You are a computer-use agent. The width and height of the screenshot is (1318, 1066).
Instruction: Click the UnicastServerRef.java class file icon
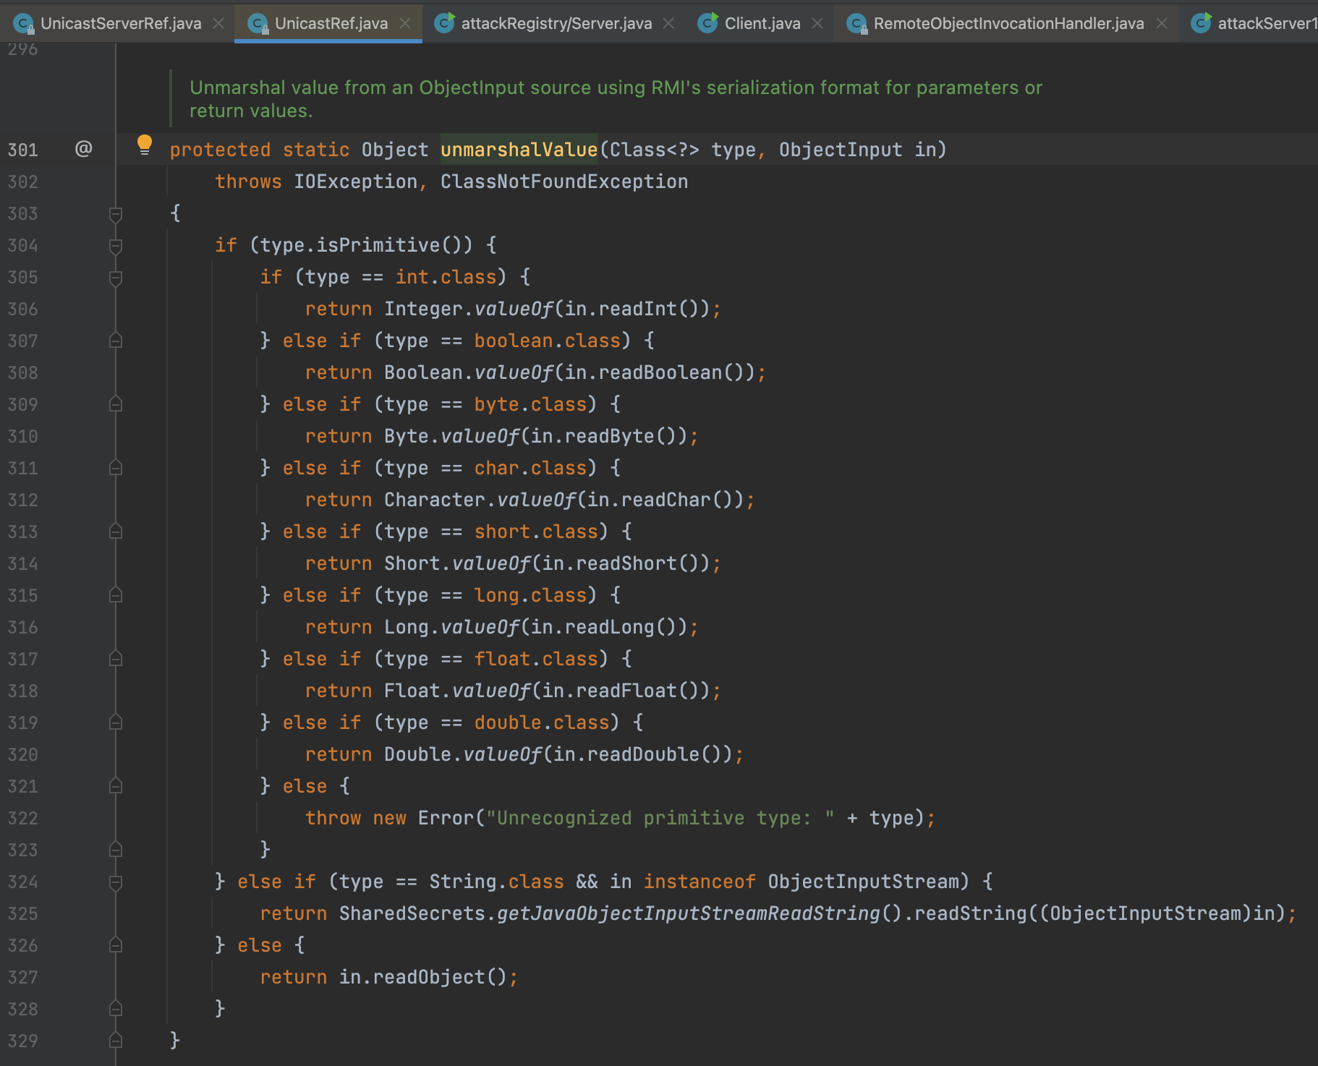click(x=23, y=24)
